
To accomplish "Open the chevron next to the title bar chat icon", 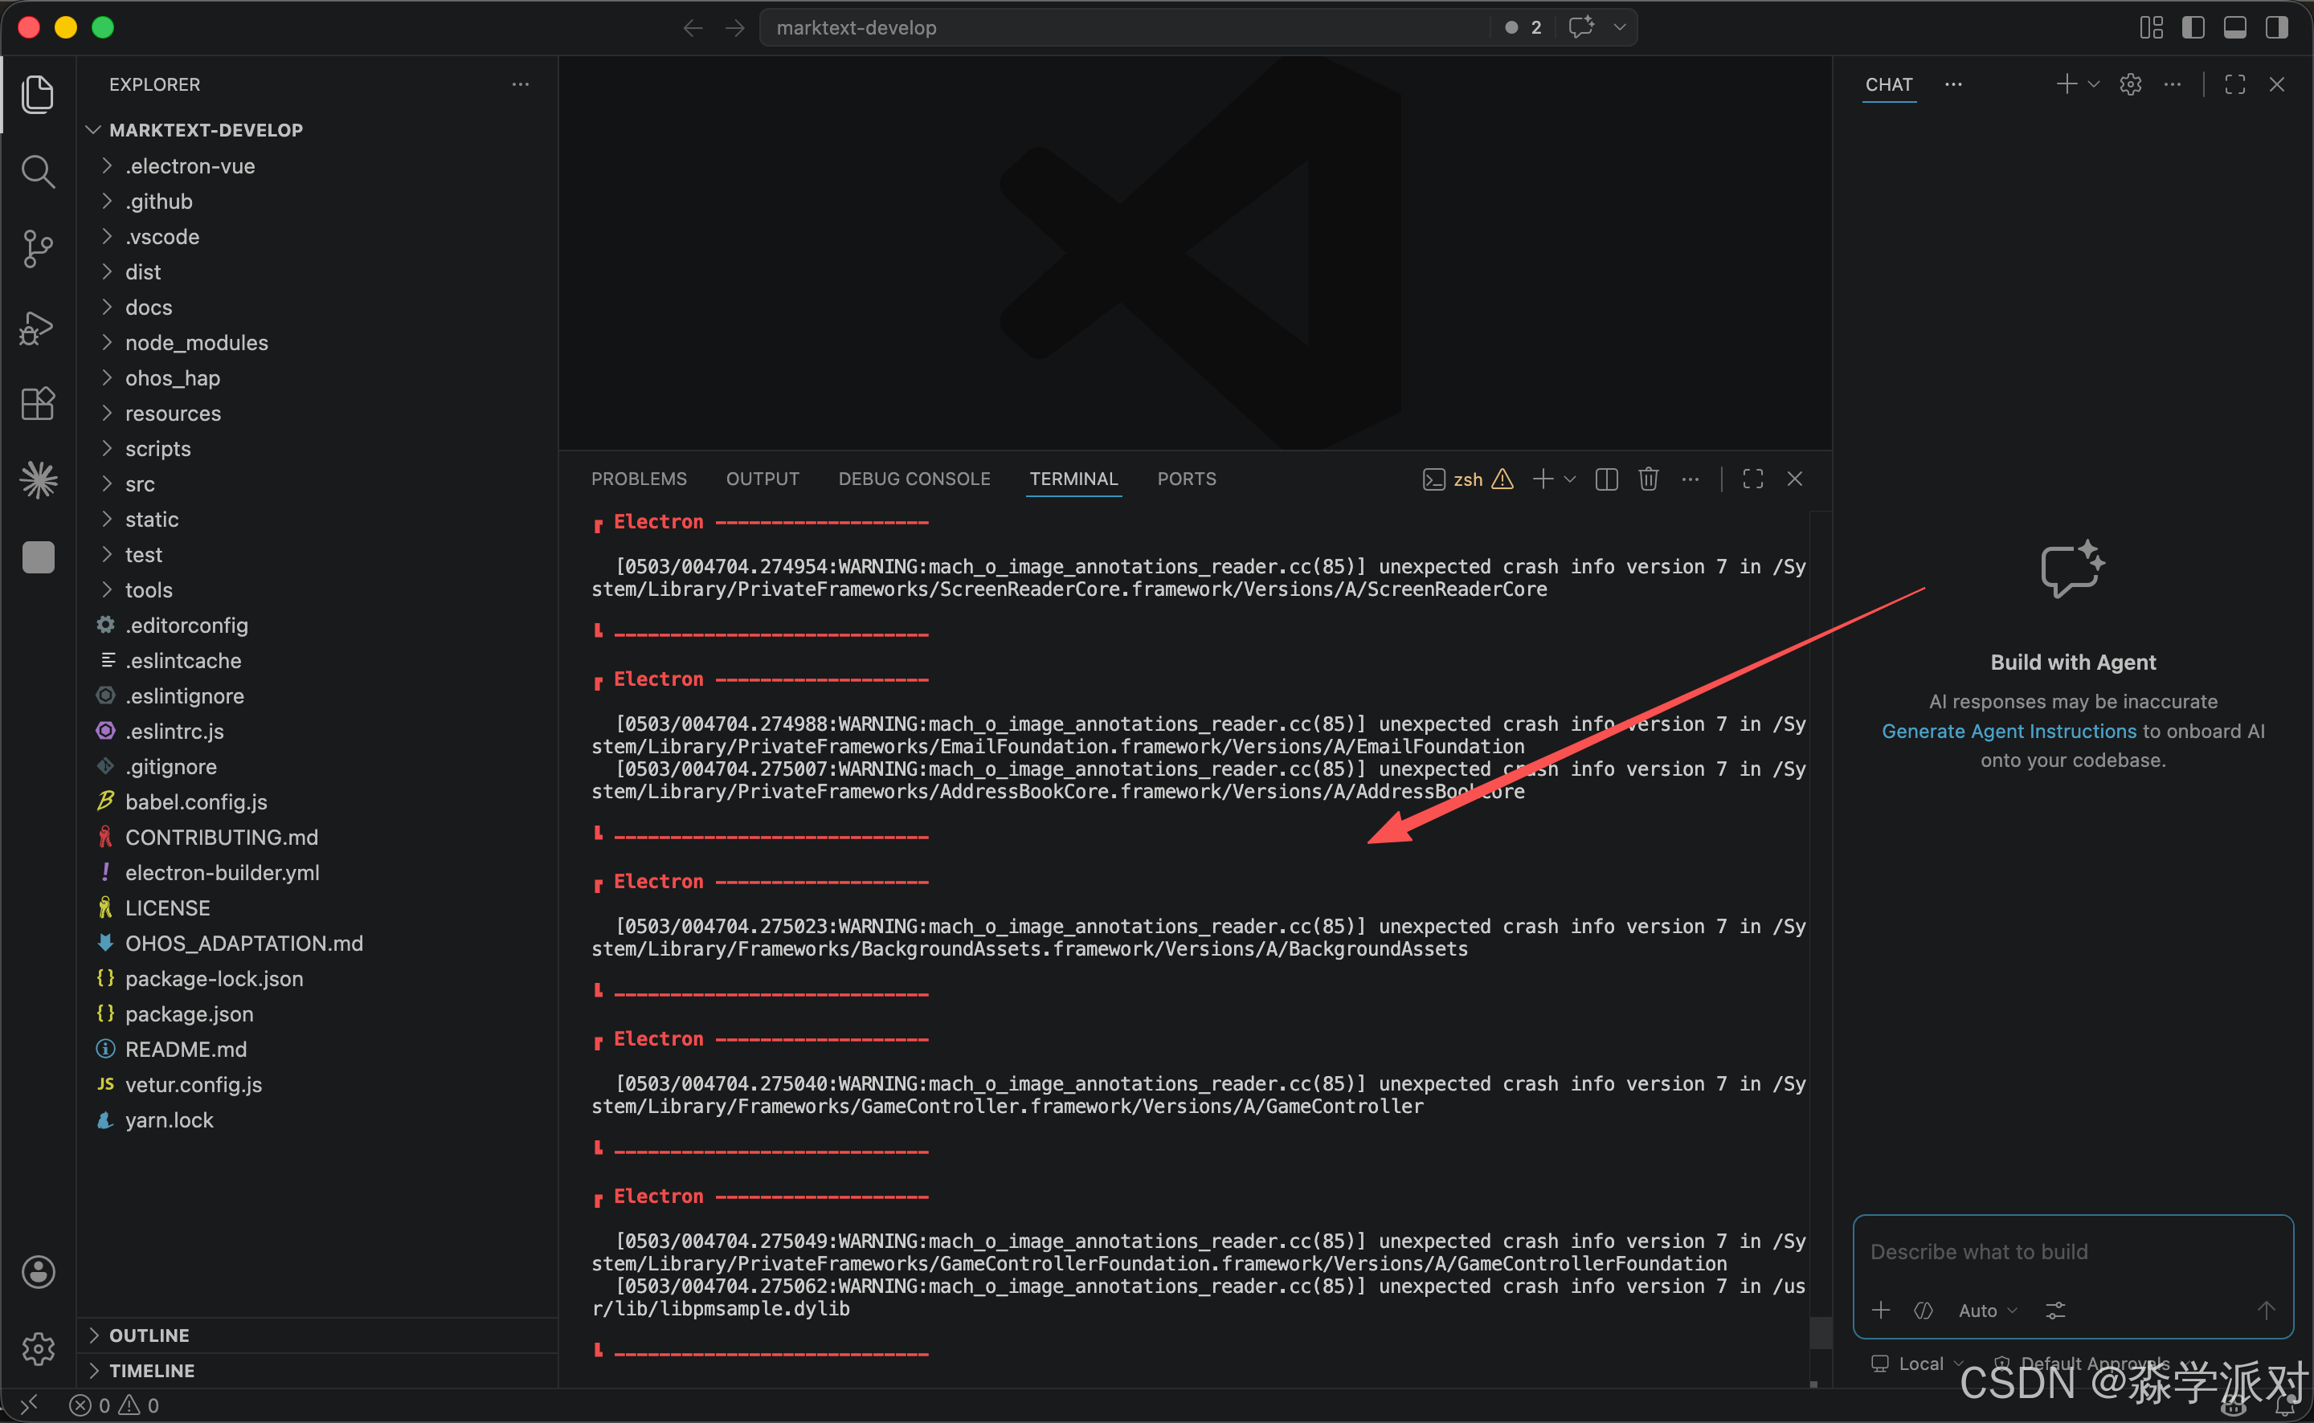I will click(x=1620, y=27).
